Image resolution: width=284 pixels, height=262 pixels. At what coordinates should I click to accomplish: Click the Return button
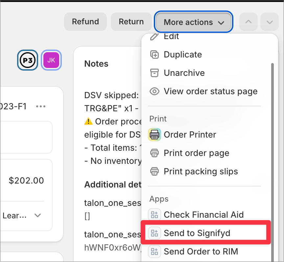(131, 22)
